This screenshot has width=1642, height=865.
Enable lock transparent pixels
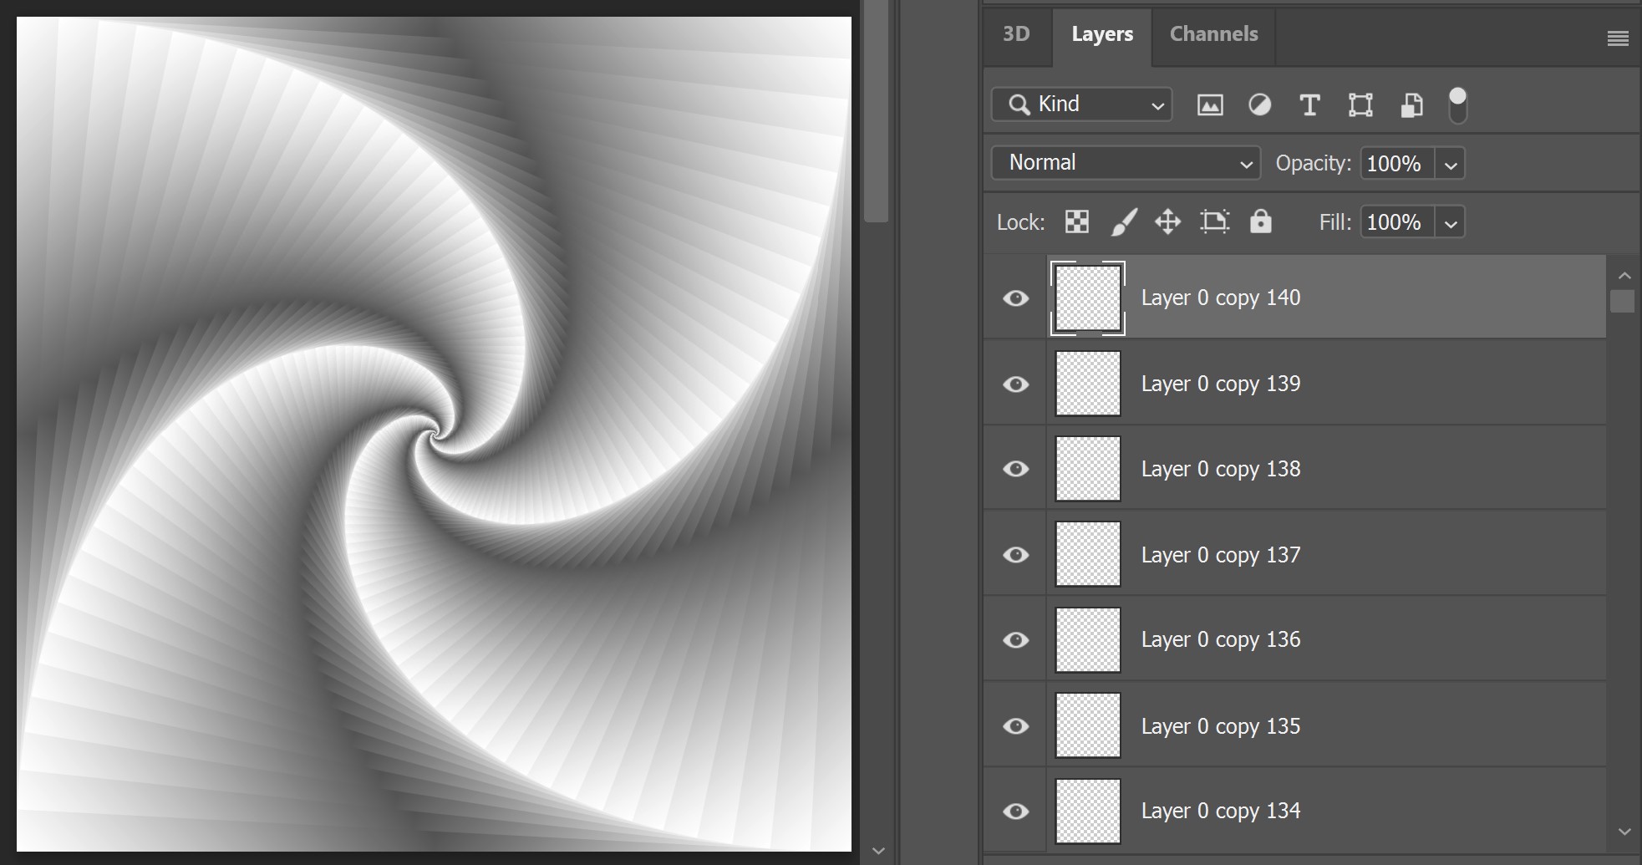tap(1076, 221)
